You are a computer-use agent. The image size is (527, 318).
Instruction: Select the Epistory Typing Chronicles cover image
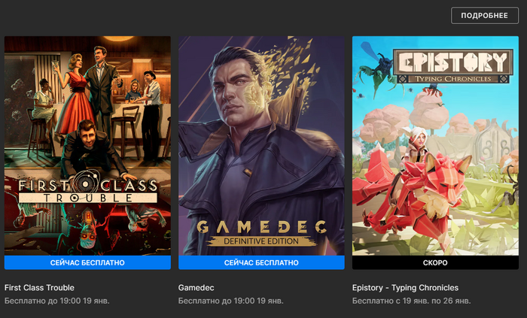435,146
